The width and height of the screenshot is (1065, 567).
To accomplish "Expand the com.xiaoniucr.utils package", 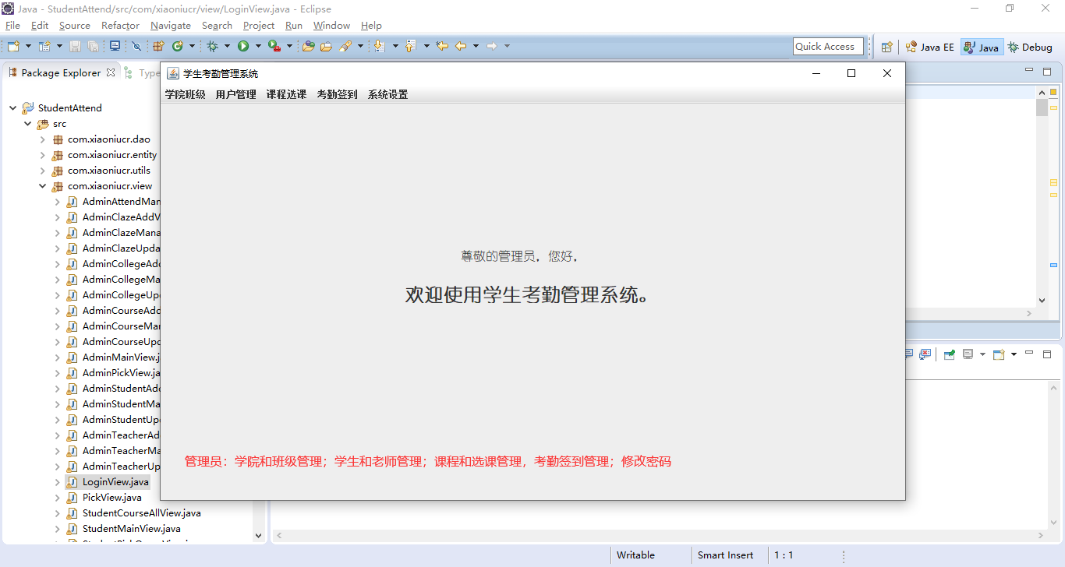I will click(x=43, y=171).
